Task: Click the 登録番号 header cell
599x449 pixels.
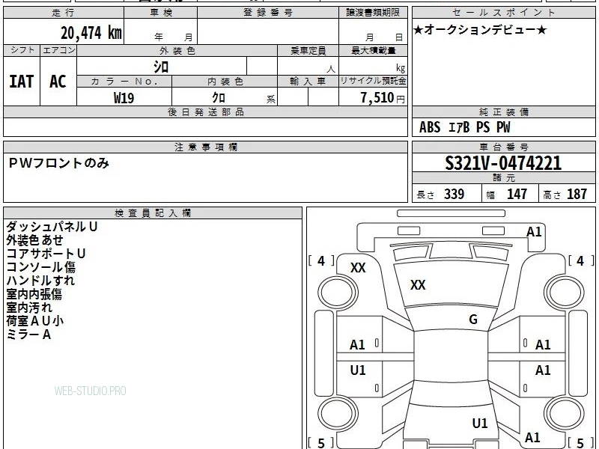Action: [268, 12]
